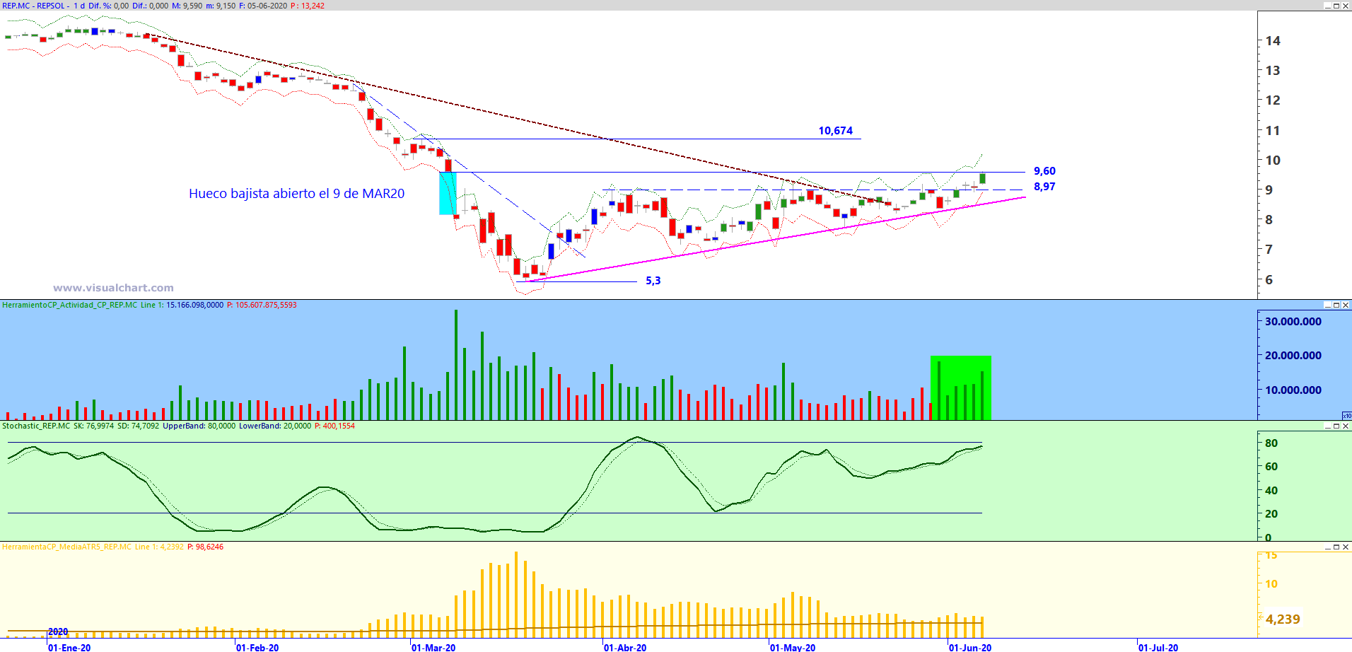The height and width of the screenshot is (652, 1352).
Task: Click the 14 mark on price axis
Action: (x=1273, y=41)
